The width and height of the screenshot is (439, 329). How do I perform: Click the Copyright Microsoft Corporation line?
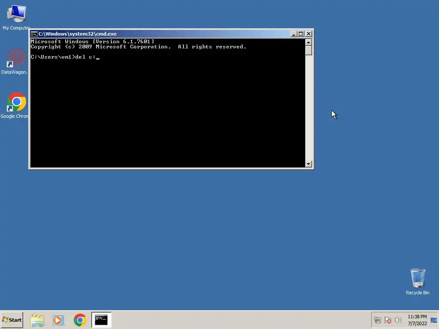138,47
